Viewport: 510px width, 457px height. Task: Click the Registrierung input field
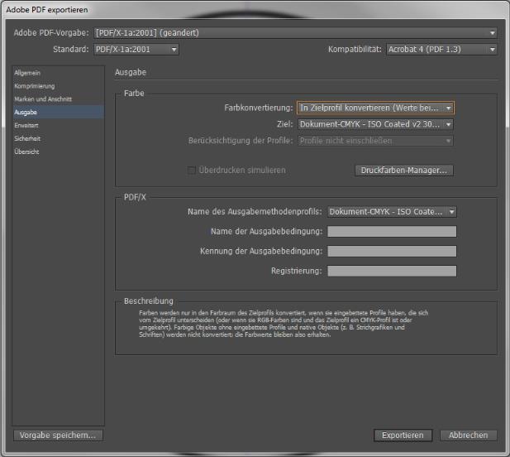[x=392, y=271]
